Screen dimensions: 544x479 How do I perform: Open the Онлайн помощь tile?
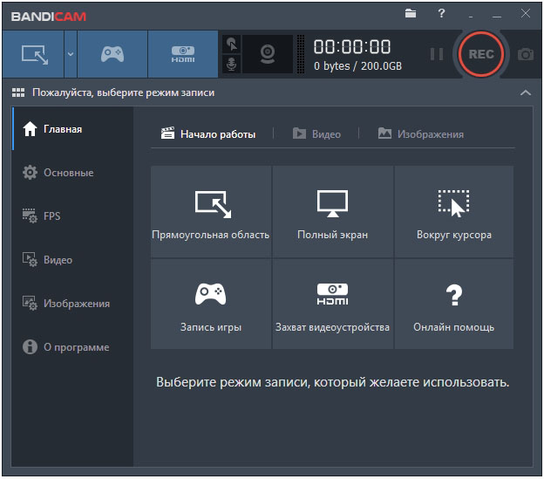[453, 305]
